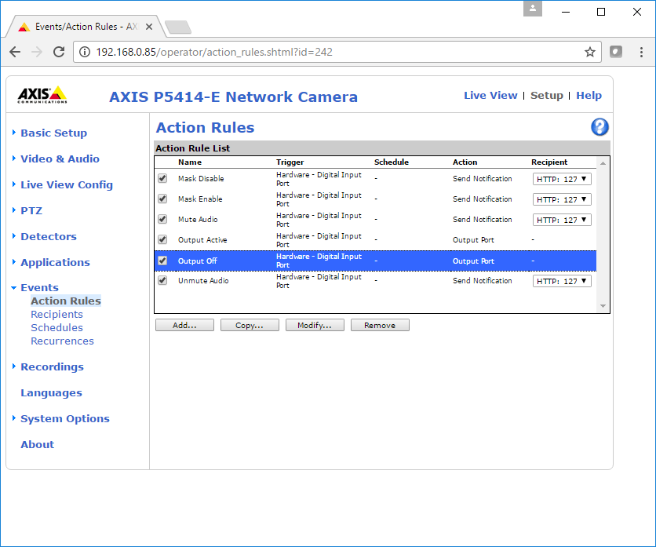Image resolution: width=656 pixels, height=547 pixels.
Task: Open the Schedules page
Action: click(x=56, y=328)
